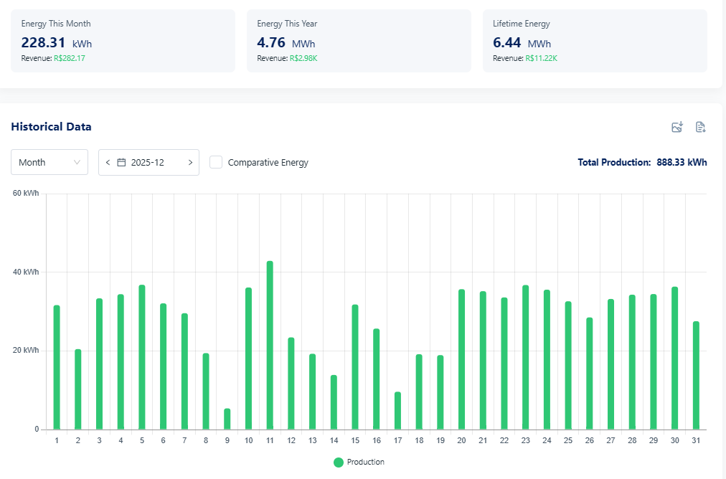Viewport: 726px width, 479px height.
Task: Click the 2025-12 date field
Action: tap(148, 163)
